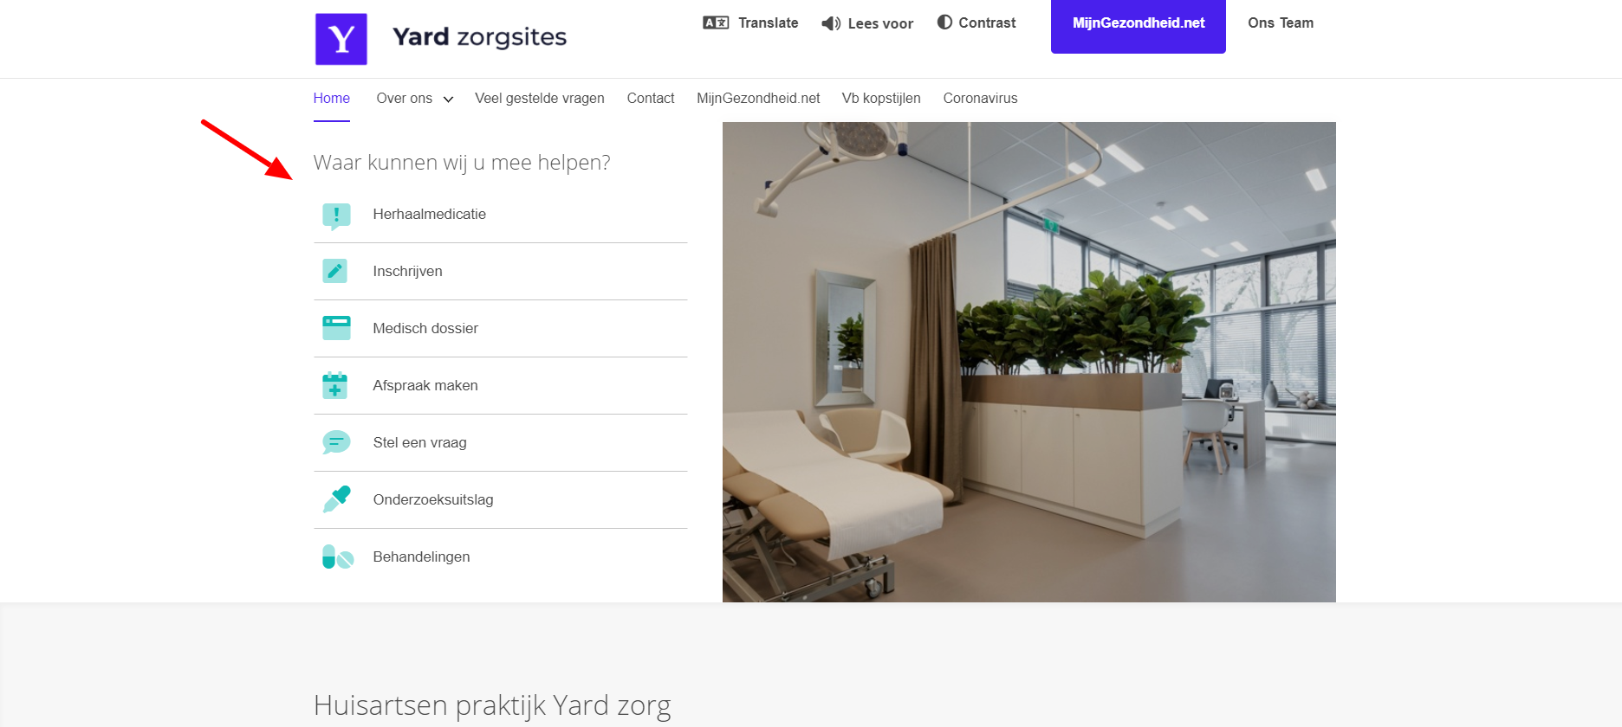The width and height of the screenshot is (1622, 727).
Task: Toggle the Contrast mode
Action: tap(976, 23)
